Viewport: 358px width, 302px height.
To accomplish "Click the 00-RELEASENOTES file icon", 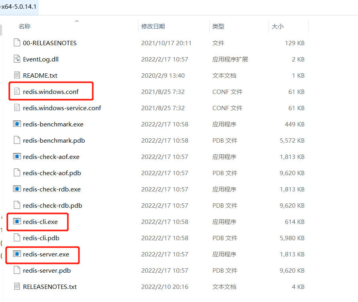I will (x=17, y=42).
